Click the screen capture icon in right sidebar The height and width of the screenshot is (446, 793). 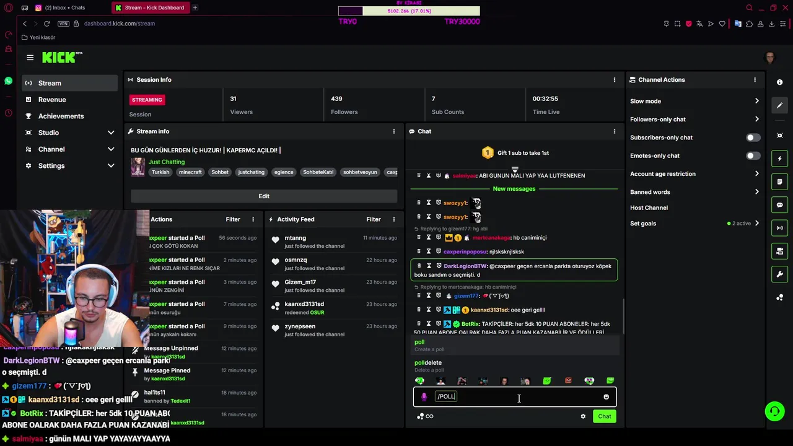coord(779,136)
